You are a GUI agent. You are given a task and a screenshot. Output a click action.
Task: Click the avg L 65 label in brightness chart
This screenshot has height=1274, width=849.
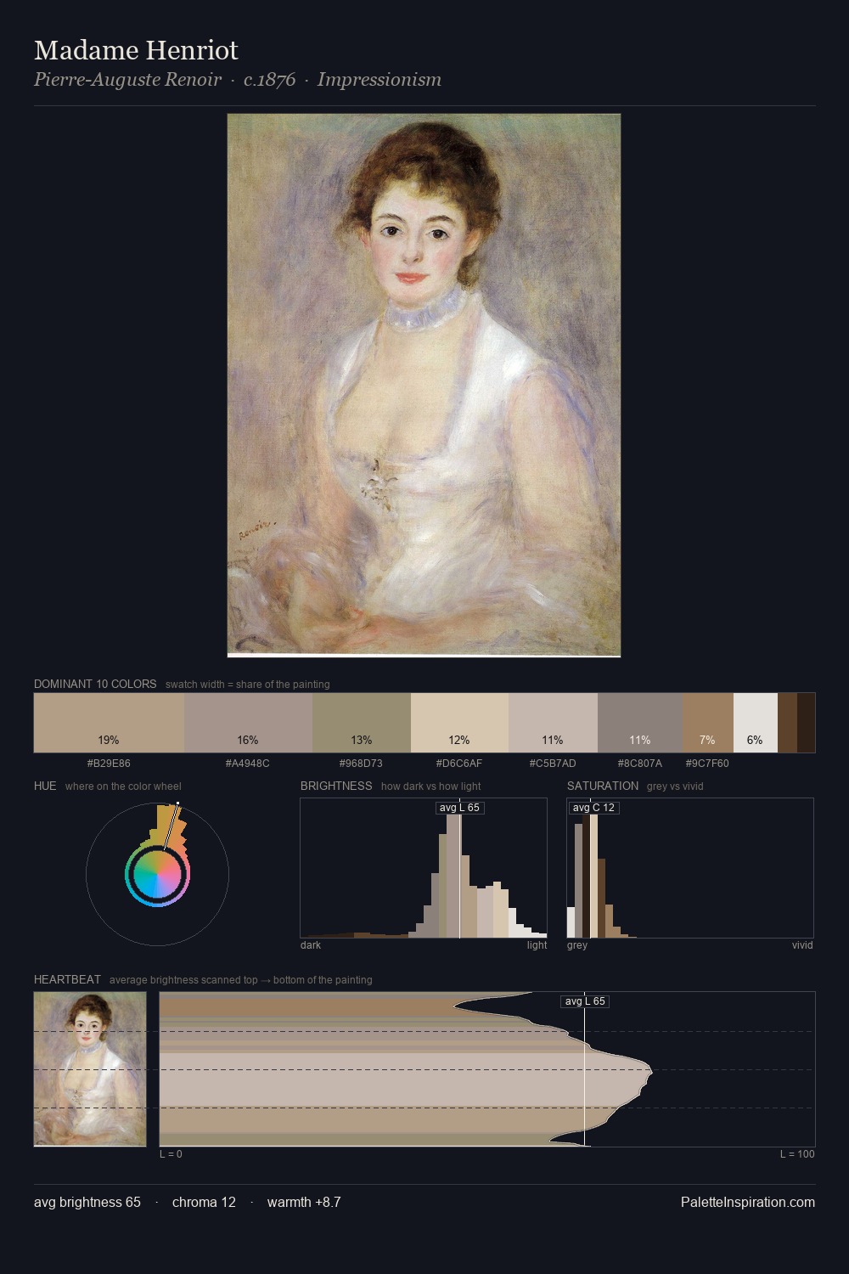(x=459, y=808)
